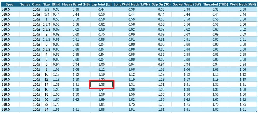This screenshot has width=258, height=113.
Task: Select Lap Joint value 0.44 for size 1/2
Action: pos(101,9)
